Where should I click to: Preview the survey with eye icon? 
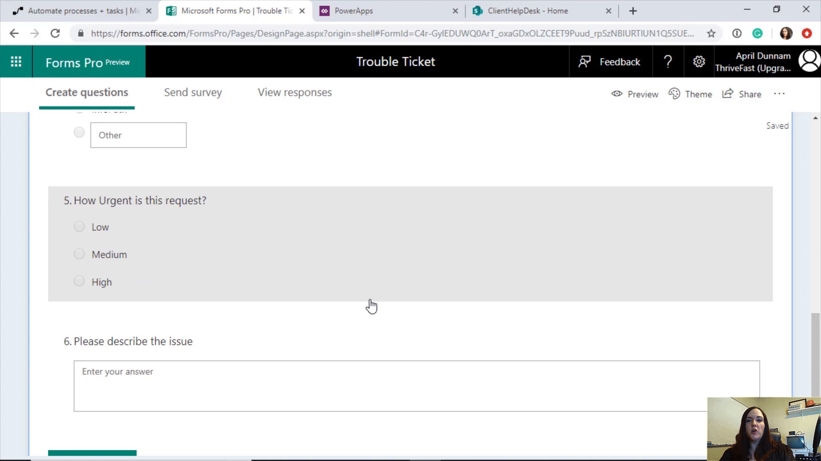click(x=635, y=94)
